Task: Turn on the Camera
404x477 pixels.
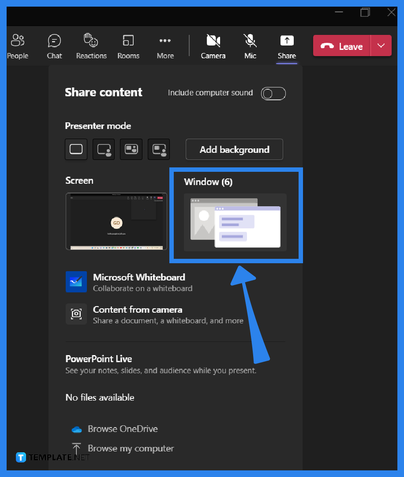Action: pyautogui.click(x=213, y=45)
